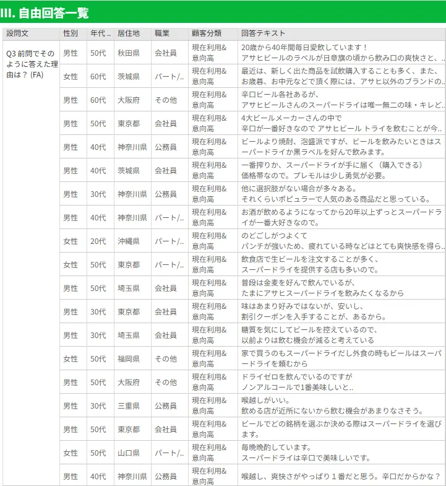Click the 性別 column header
Viewport: 446px width, 486px height.
point(71,33)
